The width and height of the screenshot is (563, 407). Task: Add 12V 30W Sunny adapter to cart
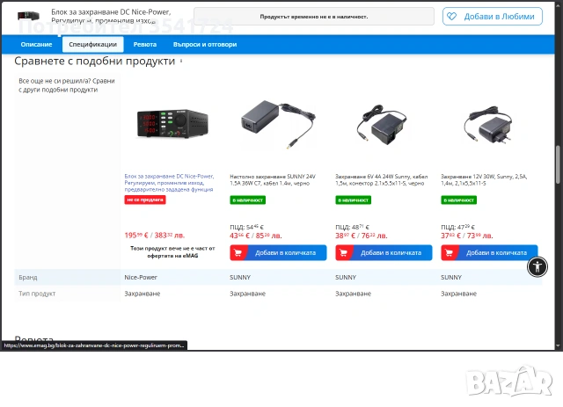489,252
